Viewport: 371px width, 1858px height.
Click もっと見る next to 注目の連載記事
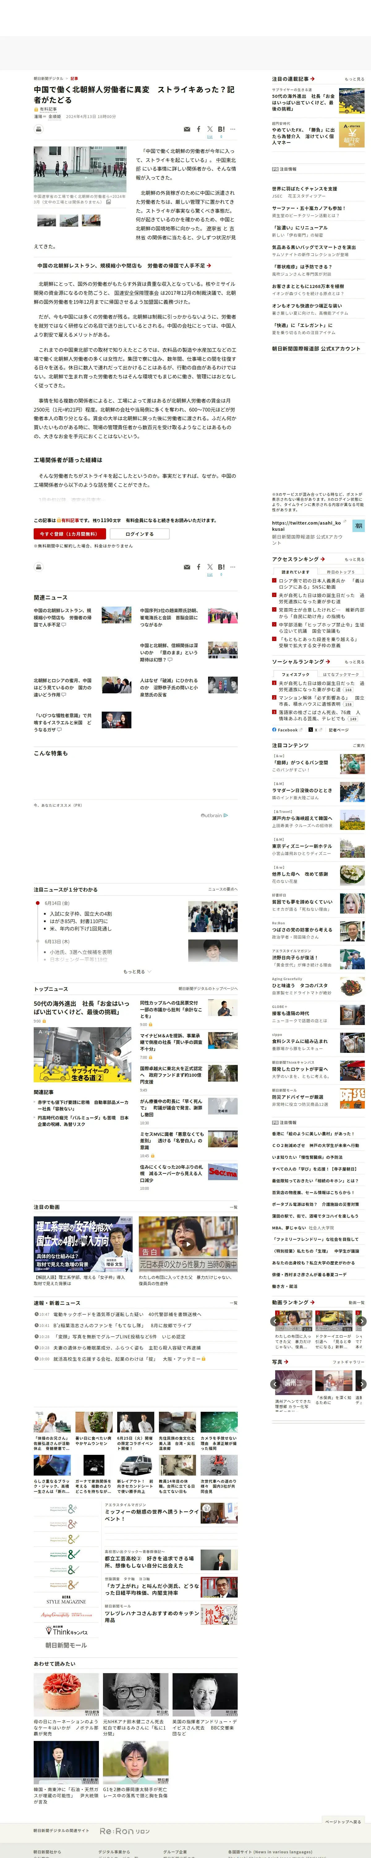(354, 79)
